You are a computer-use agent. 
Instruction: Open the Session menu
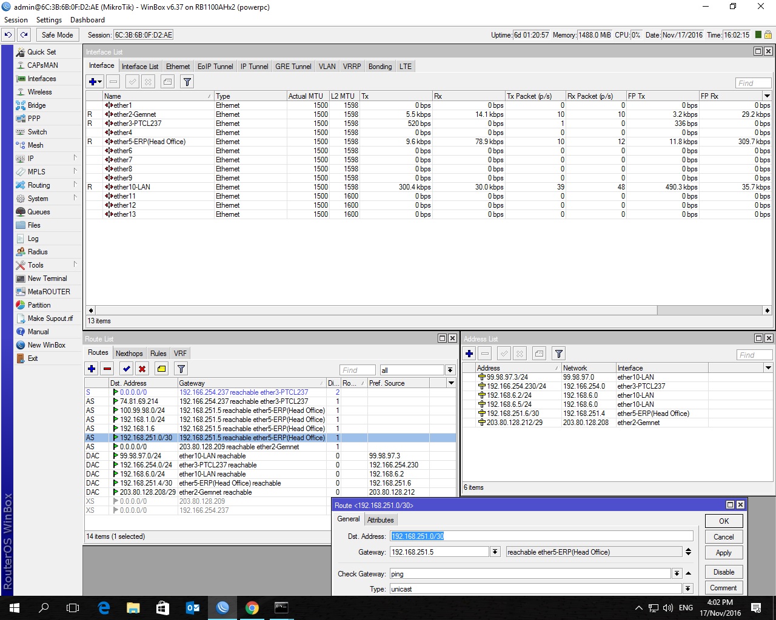[x=16, y=19]
